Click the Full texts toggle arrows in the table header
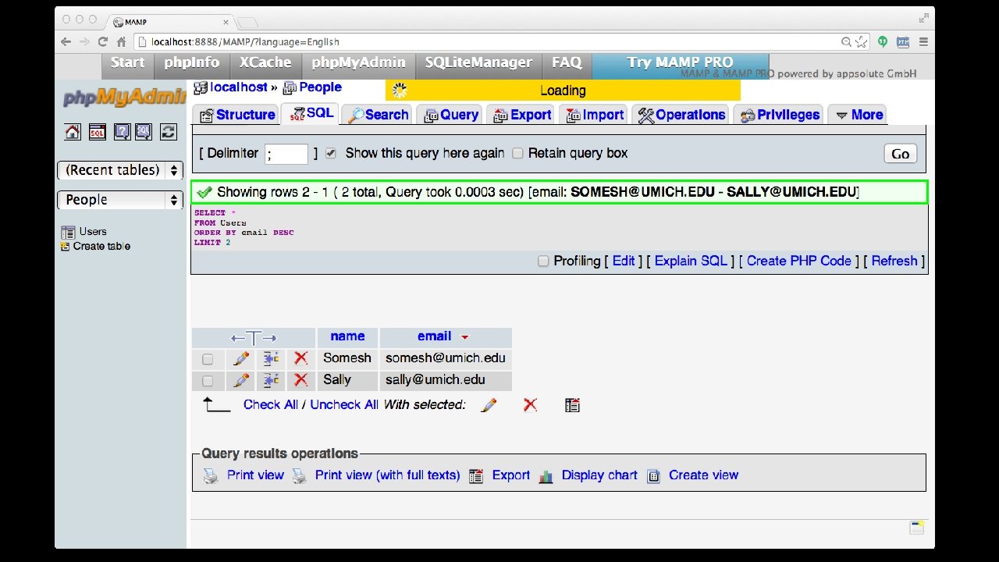Screen dimensions: 999x562 click(x=254, y=337)
